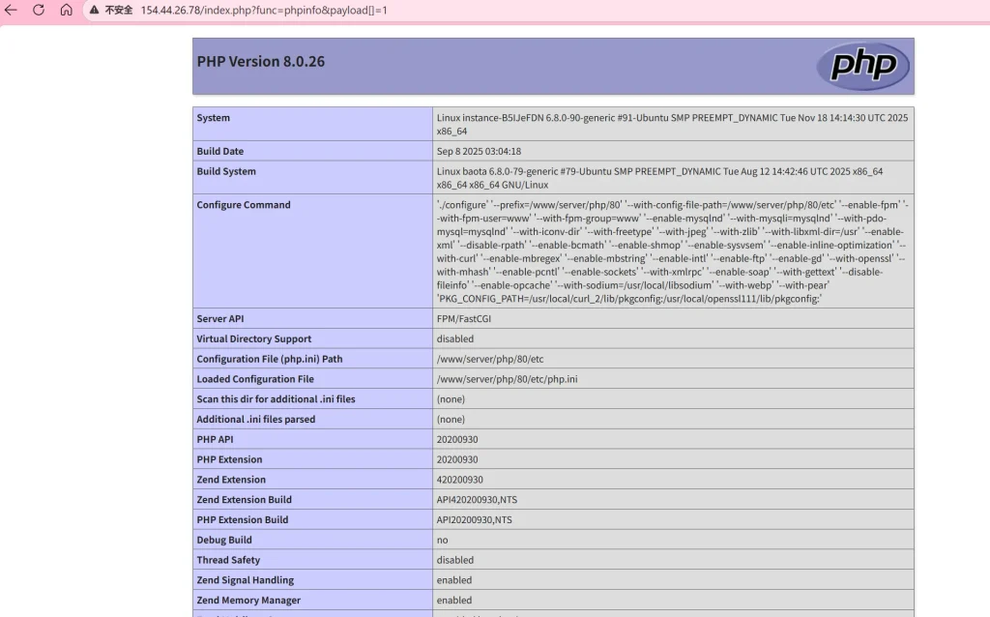Viewport: 990px width, 617px height.
Task: Click the Scan this dir for additional .ini files label
Action: pyautogui.click(x=276, y=399)
